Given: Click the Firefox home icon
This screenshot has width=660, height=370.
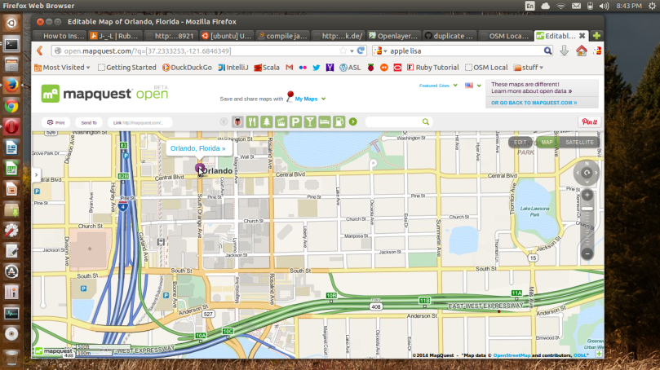Looking at the screenshot, I should (582, 51).
